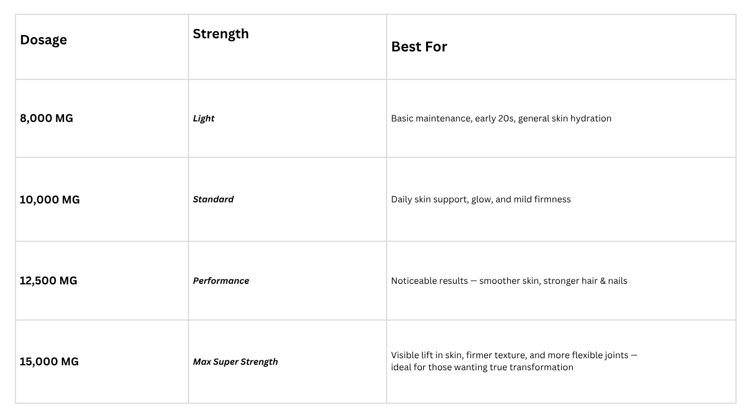Click the Basic maintenance description text

501,119
